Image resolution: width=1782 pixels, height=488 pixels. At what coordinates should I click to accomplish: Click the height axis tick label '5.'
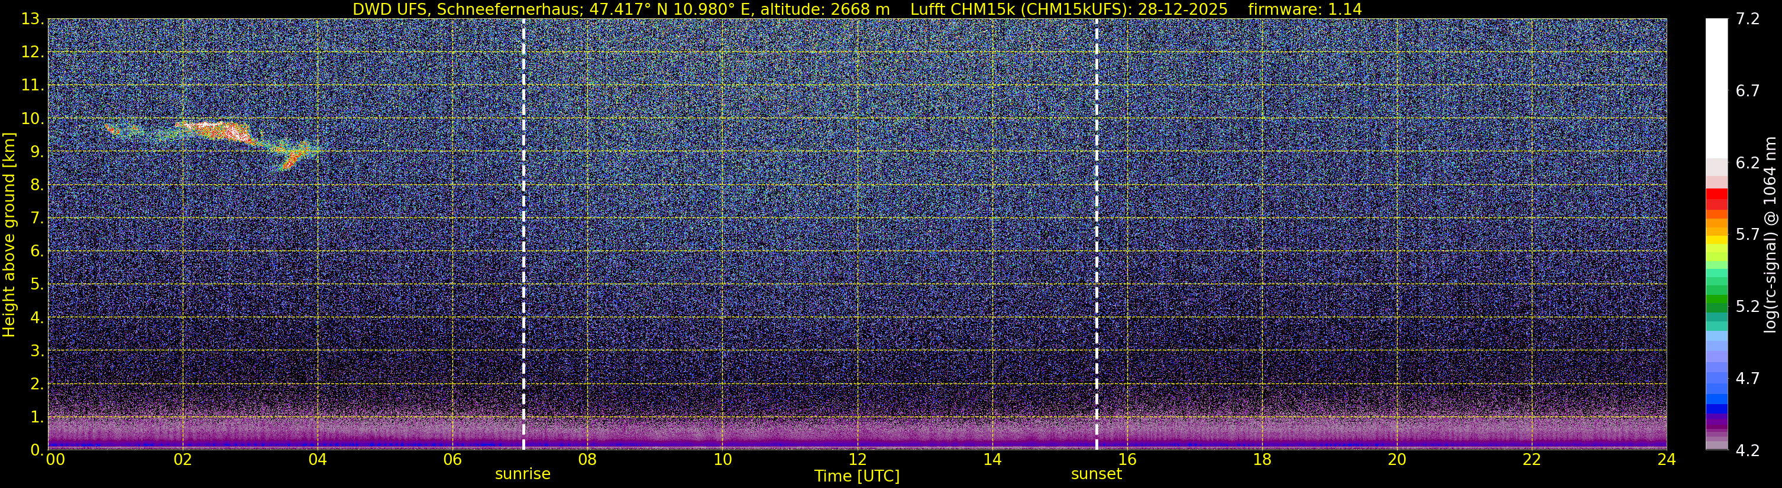click(37, 285)
